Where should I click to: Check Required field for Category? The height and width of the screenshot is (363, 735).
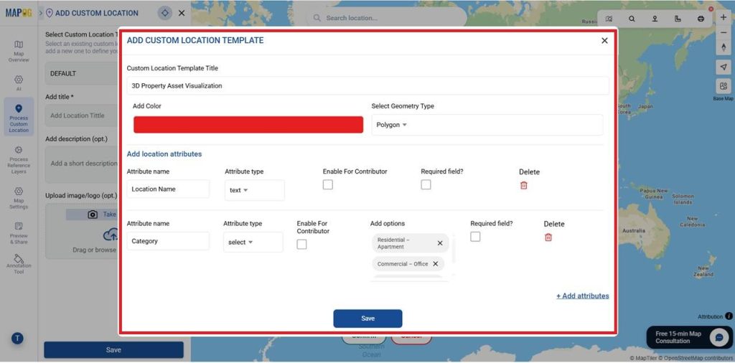pos(475,237)
